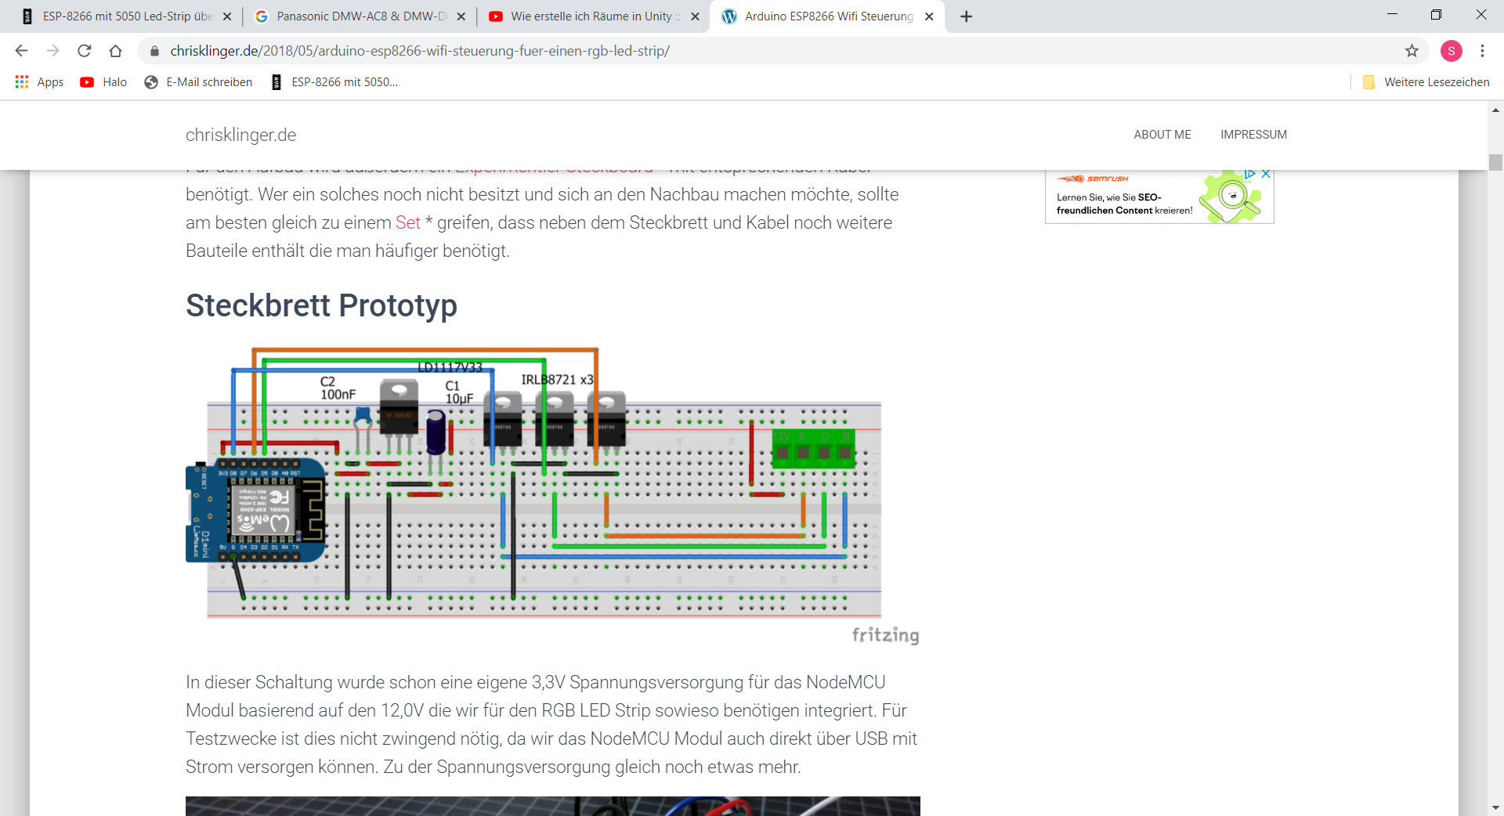
Task: Dismiss the SEO advertisement
Action: point(1266,174)
